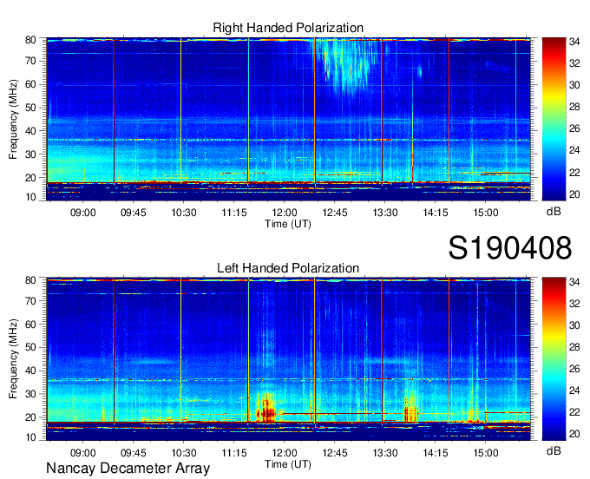This screenshot has height=479, width=590.
Task: Click the high-frequency burst near 12:45 in Right Handed plot
Action: 348,64
